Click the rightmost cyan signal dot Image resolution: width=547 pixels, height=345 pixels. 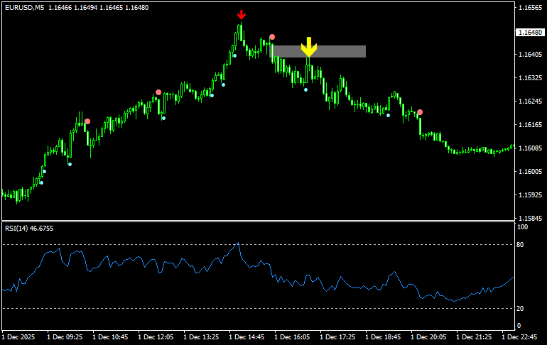(388, 115)
